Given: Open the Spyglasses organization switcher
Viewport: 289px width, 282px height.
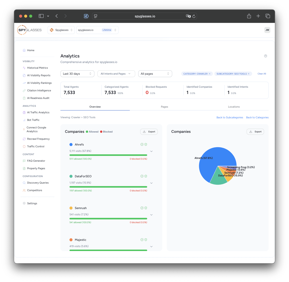Looking at the screenshot, I should tap(61, 30).
